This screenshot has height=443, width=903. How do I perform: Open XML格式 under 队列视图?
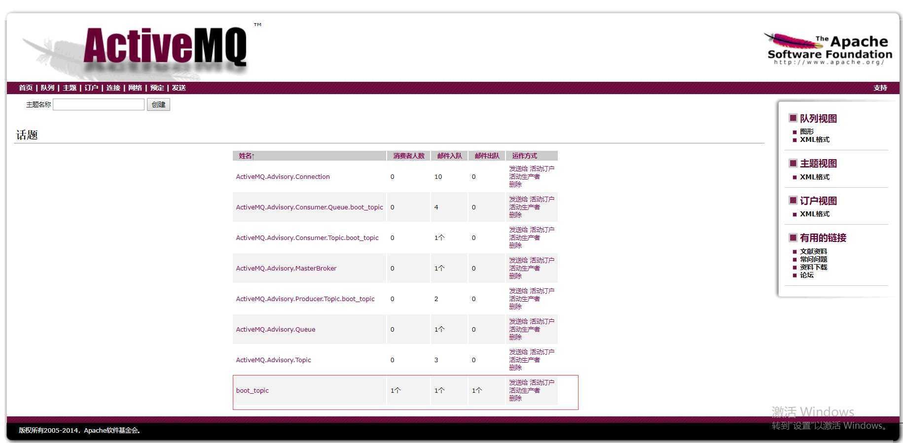(x=815, y=139)
